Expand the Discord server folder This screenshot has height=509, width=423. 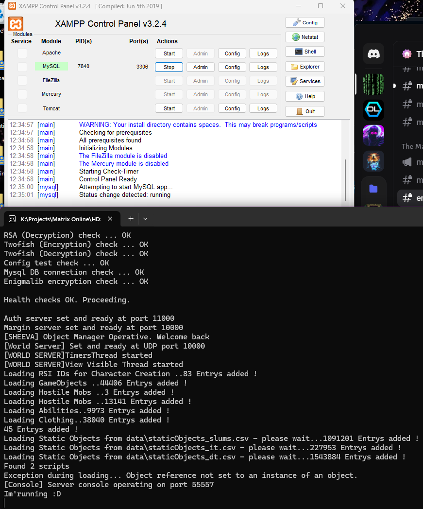[x=373, y=189]
